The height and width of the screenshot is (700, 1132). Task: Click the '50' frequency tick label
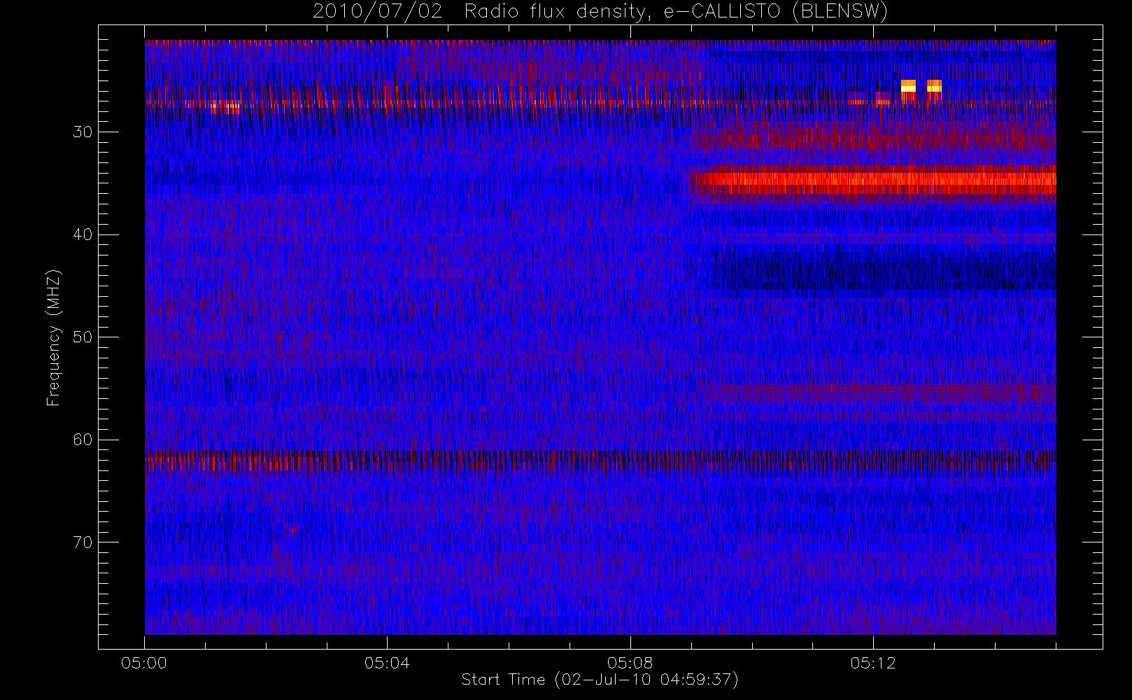click(83, 337)
